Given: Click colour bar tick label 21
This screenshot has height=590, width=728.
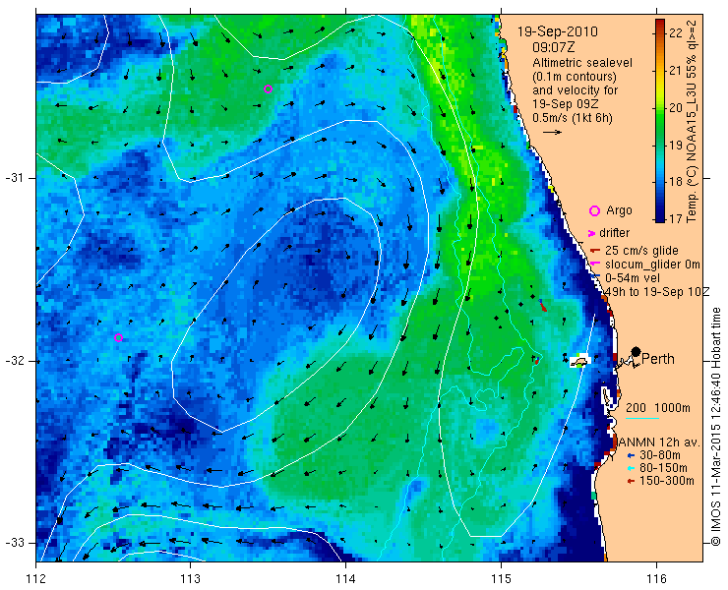Looking at the screenshot, I should point(676,71).
